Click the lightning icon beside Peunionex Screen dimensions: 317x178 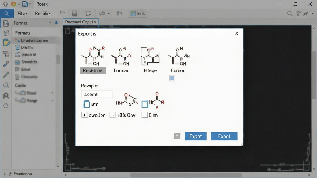[x=10, y=174]
